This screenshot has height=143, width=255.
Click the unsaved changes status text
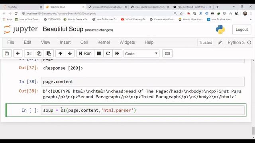99,30
